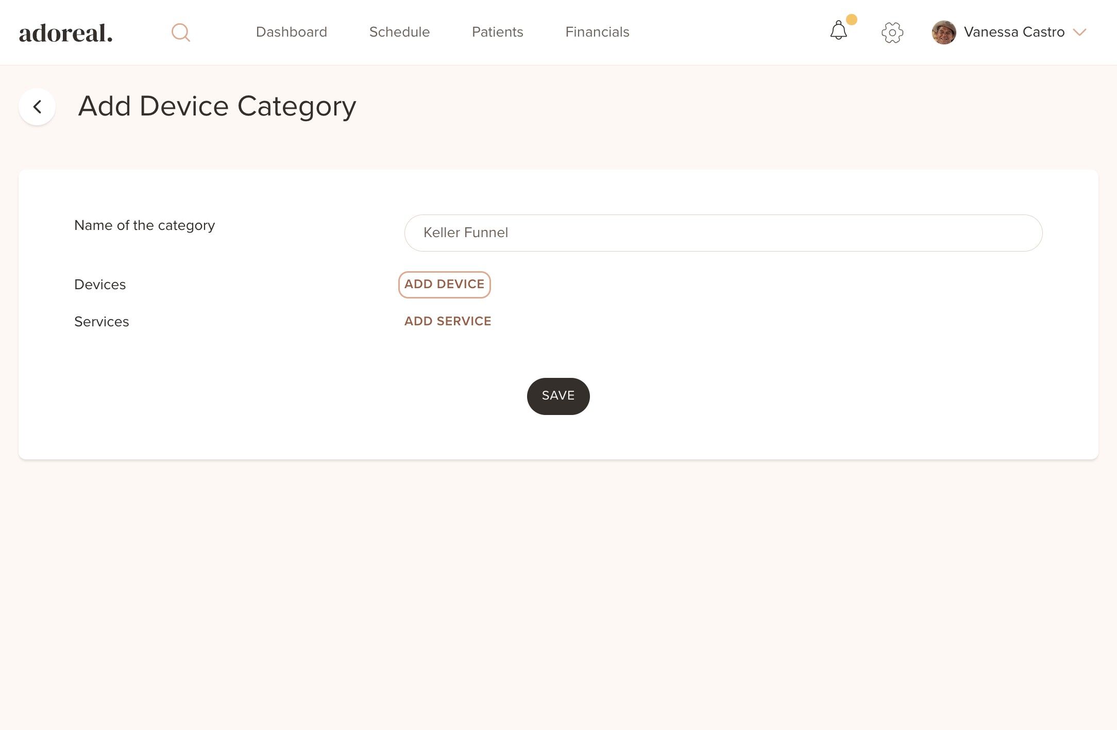Click the Vanessa Castro username text
The width and height of the screenshot is (1117, 730).
tap(1014, 32)
